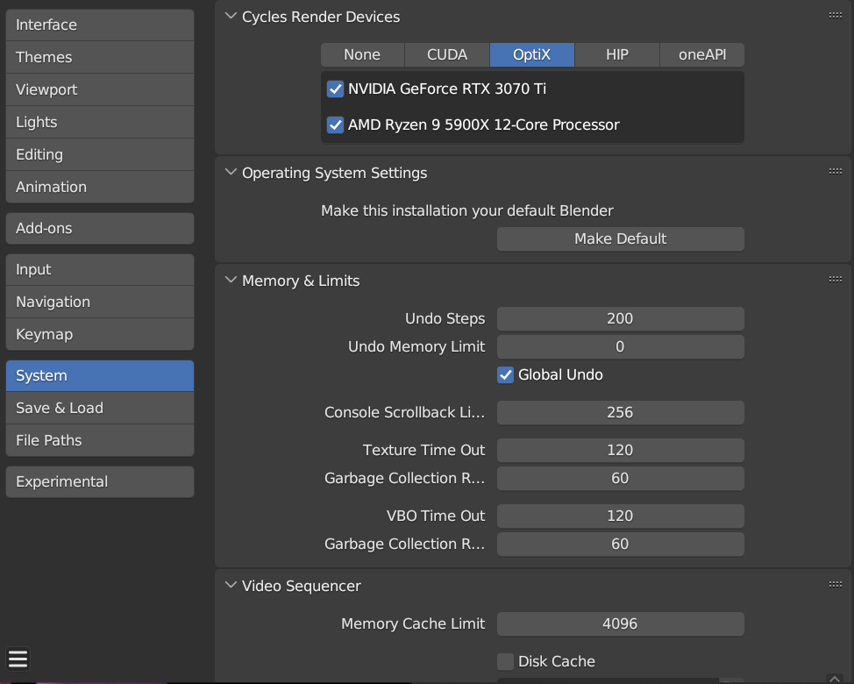Collapse the Cycles Render Devices panel
The width and height of the screenshot is (854, 684).
pyautogui.click(x=231, y=17)
